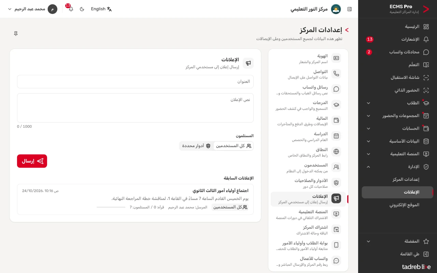Select the الهوية settings tab
437x273 pixels.
(308, 58)
